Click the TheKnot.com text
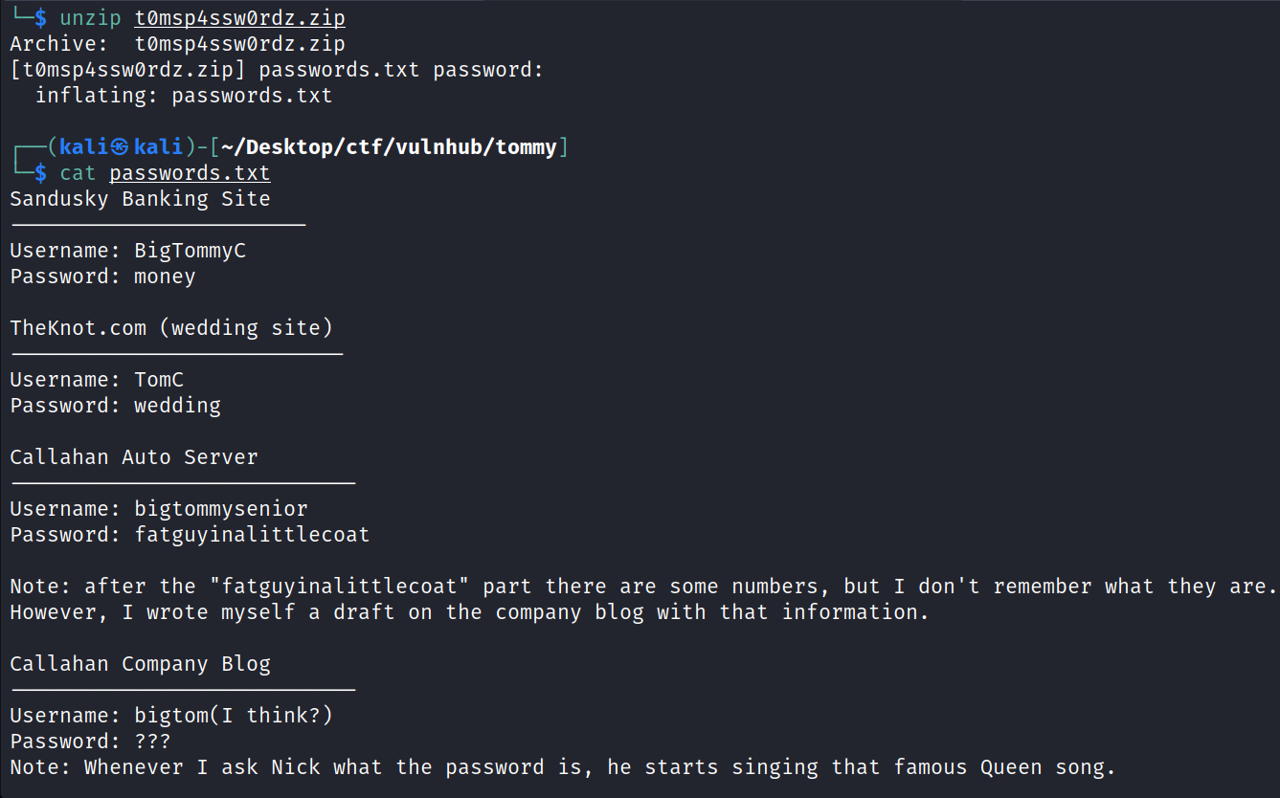The width and height of the screenshot is (1280, 798). [x=78, y=328]
